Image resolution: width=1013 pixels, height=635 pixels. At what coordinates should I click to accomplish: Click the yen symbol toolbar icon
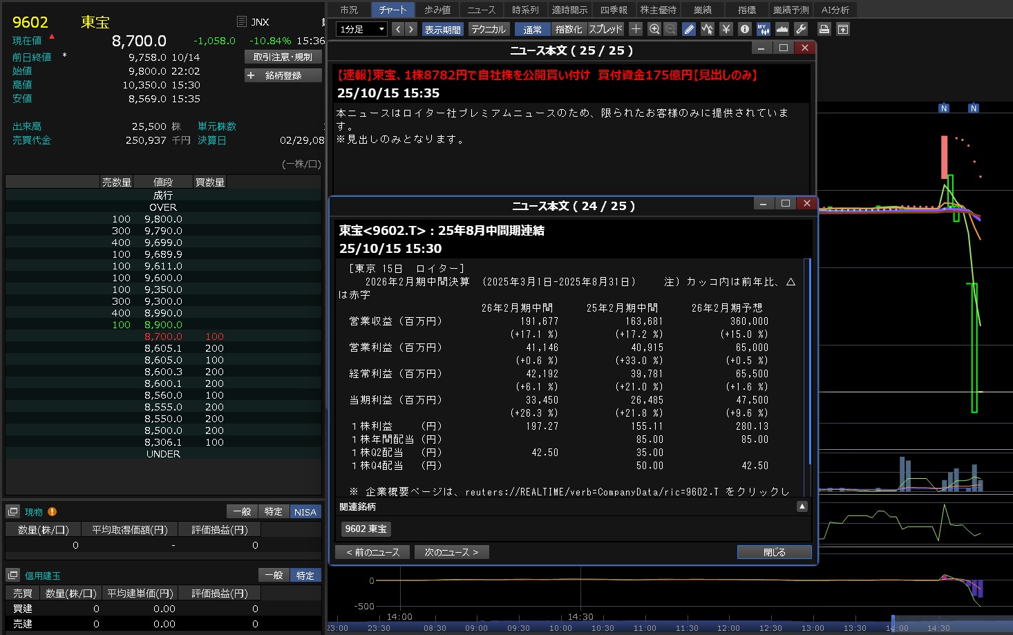pos(726,29)
